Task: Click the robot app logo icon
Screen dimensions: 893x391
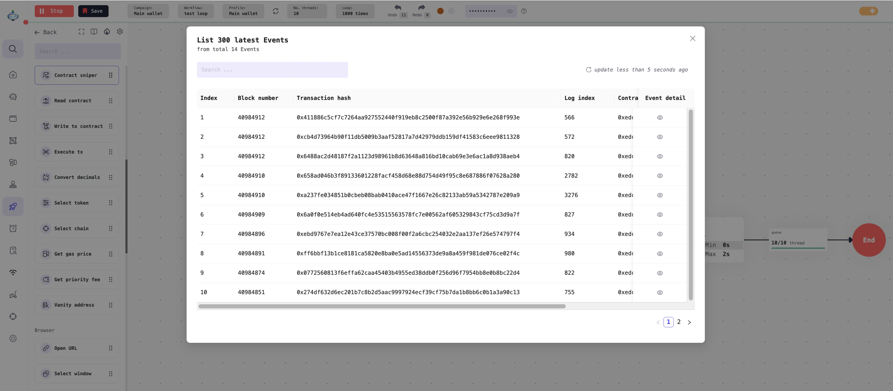Action: click(13, 16)
